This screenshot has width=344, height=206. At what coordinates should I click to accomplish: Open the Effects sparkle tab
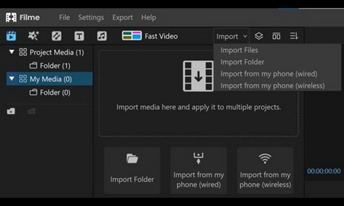34,36
